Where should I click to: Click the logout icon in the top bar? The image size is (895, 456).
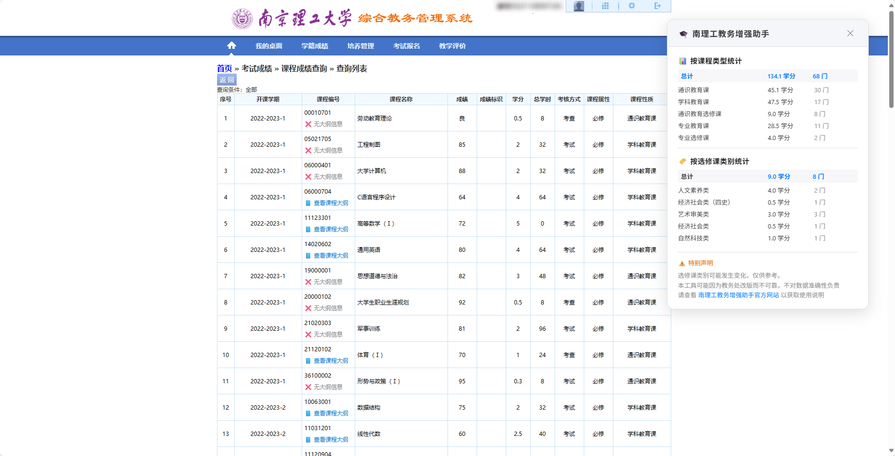tap(658, 6)
